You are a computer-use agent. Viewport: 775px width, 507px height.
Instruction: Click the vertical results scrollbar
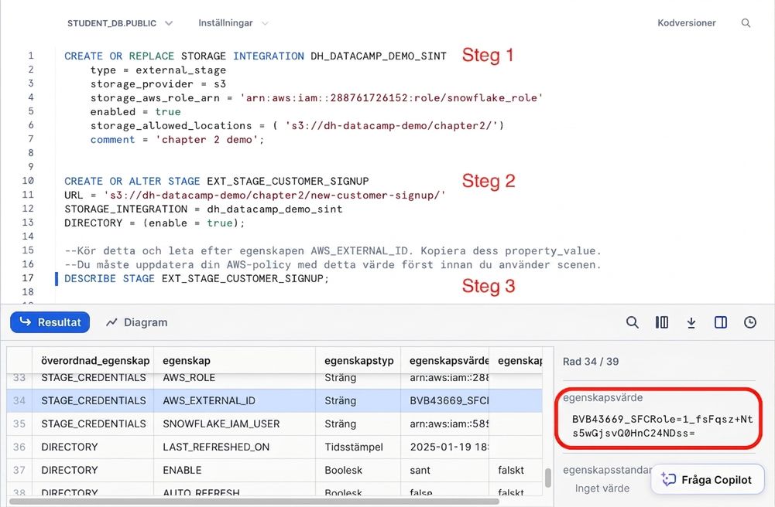(x=547, y=478)
